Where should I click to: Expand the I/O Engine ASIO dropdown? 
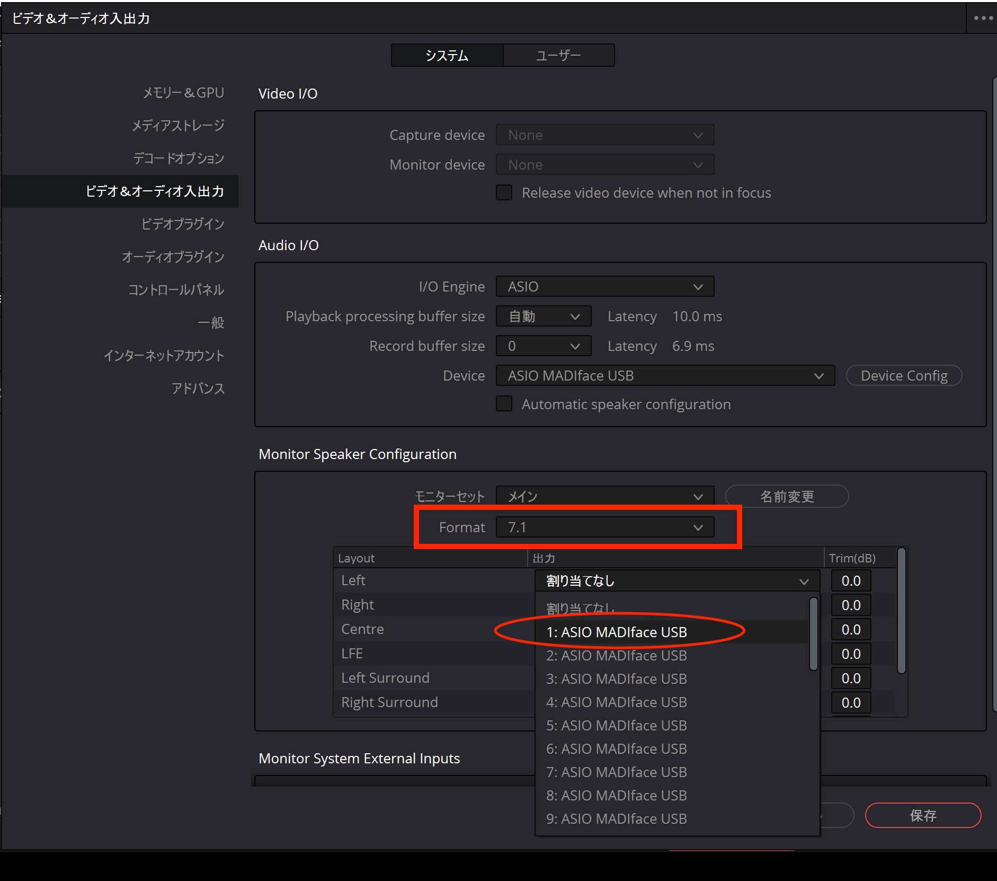604,287
